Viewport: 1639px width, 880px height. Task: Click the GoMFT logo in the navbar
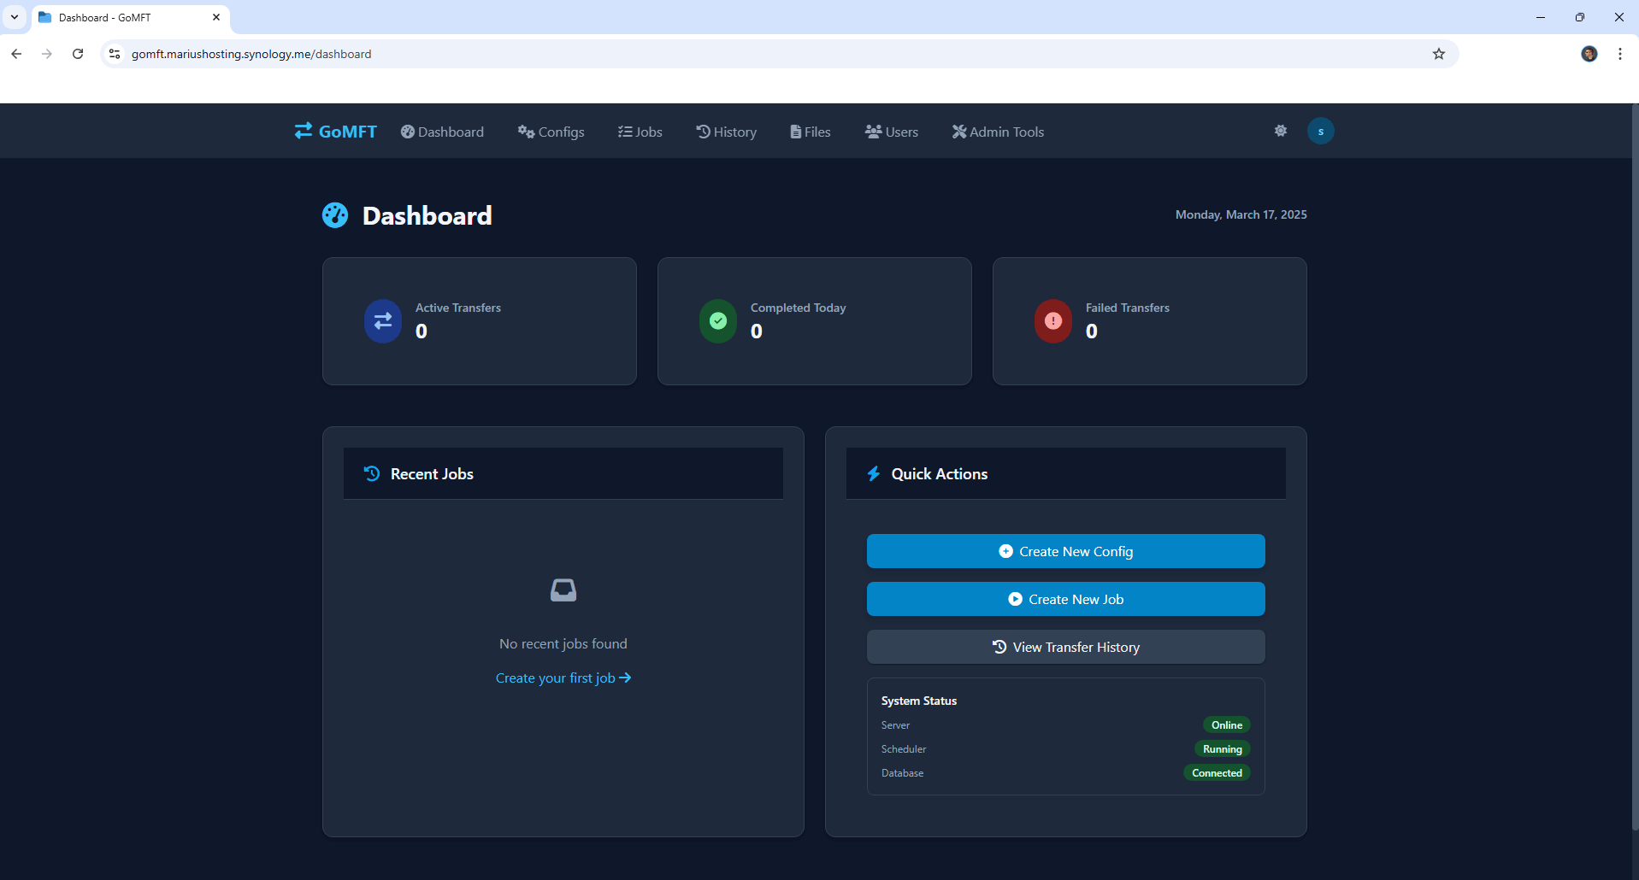pyautogui.click(x=335, y=132)
